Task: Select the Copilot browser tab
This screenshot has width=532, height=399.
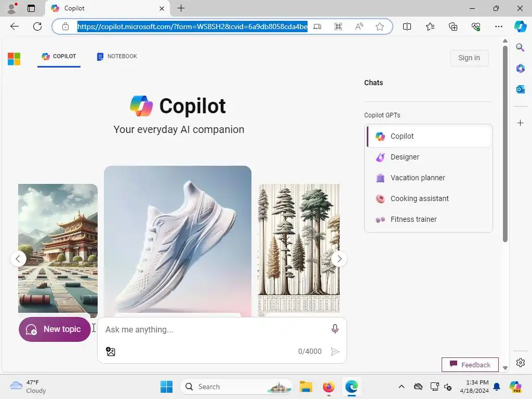Action: [x=108, y=8]
